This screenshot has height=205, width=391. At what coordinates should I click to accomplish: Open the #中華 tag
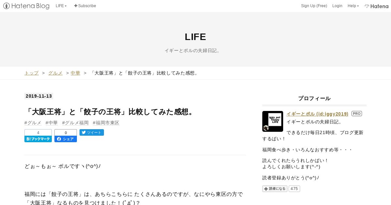click(x=51, y=123)
